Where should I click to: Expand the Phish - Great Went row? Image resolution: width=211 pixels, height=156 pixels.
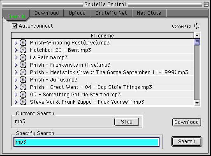[x=16, y=87]
